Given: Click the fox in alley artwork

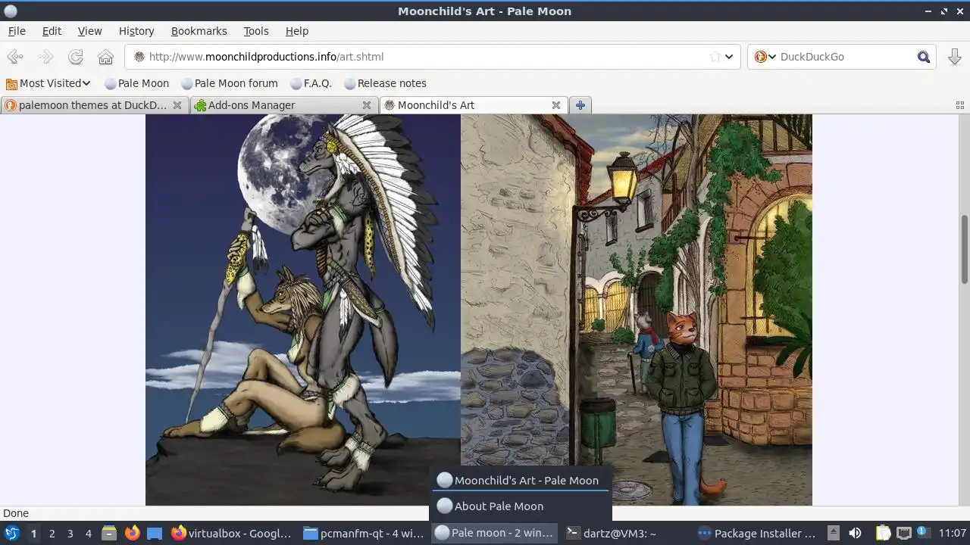Looking at the screenshot, I should 637,310.
